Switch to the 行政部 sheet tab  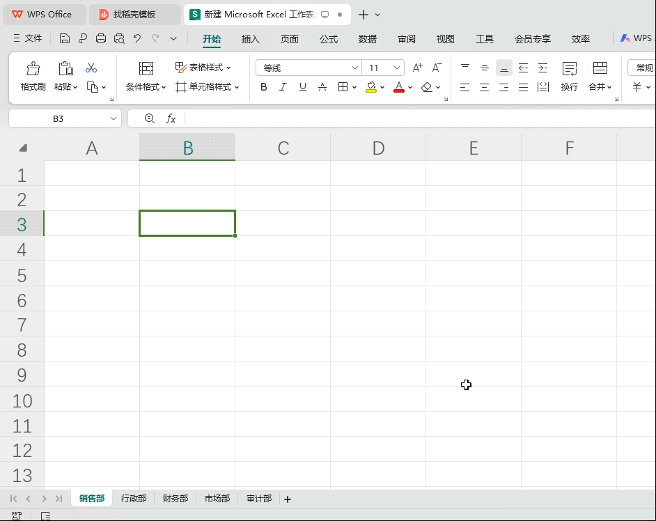(134, 499)
